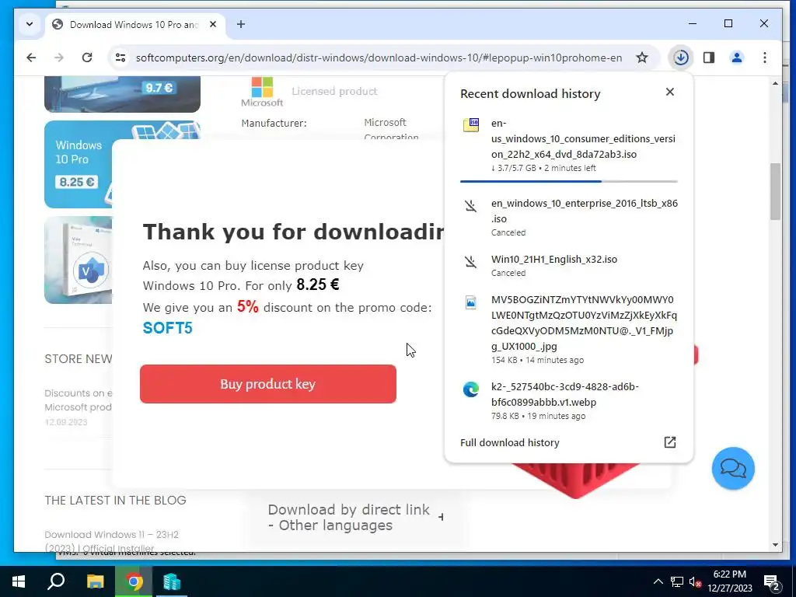The height and width of the screenshot is (597, 796).
Task: Close the Download Windows 10 Pro tab
Action: coord(213,24)
